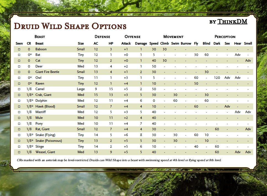Viewport: 267px width, 196px height.
Task: Check the Seen box for Hawk (Blood)
Action: click(19, 106)
